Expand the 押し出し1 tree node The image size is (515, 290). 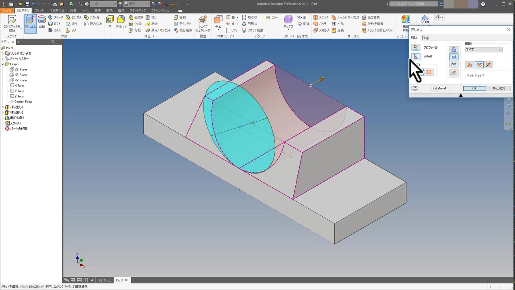[x=3, y=107]
